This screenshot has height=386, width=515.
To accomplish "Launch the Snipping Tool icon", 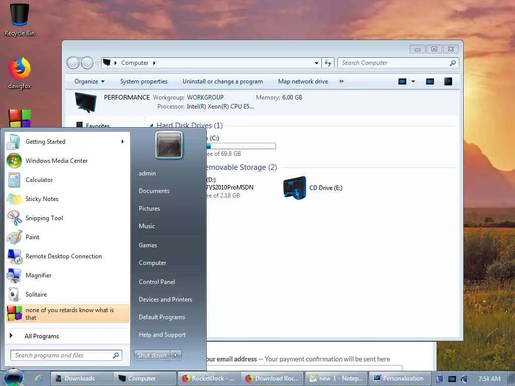I will (x=14, y=218).
